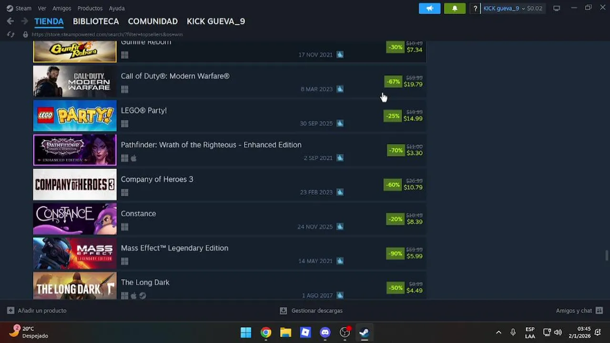Click the forward navigation arrow
This screenshot has height=343, width=610.
click(24, 21)
